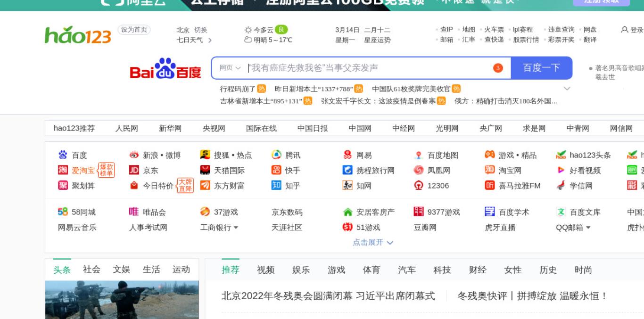Expand sites with 点击展开
Image resolution: width=644 pixels, height=319 pixels.
tap(373, 242)
